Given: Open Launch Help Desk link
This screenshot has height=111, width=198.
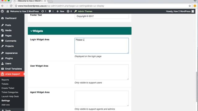Looking at the screenshot, I should (x=10, y=97).
